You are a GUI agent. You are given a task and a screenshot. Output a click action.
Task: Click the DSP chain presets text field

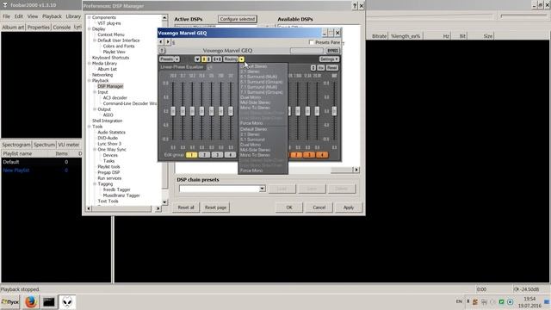(220, 189)
